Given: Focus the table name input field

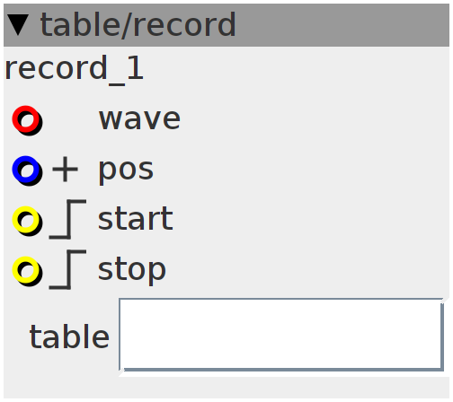Looking at the screenshot, I should (x=281, y=336).
